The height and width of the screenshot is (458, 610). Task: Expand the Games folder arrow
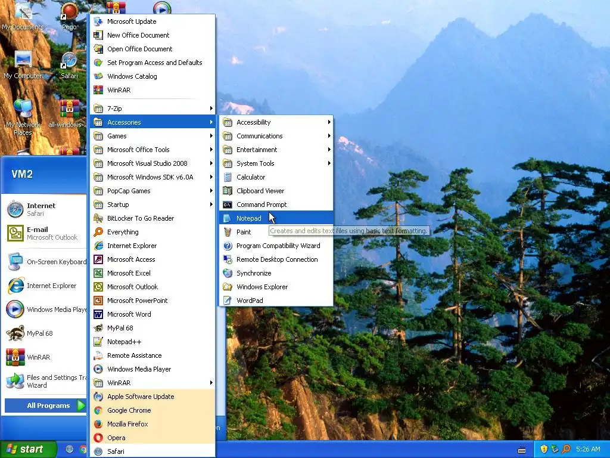(x=211, y=136)
